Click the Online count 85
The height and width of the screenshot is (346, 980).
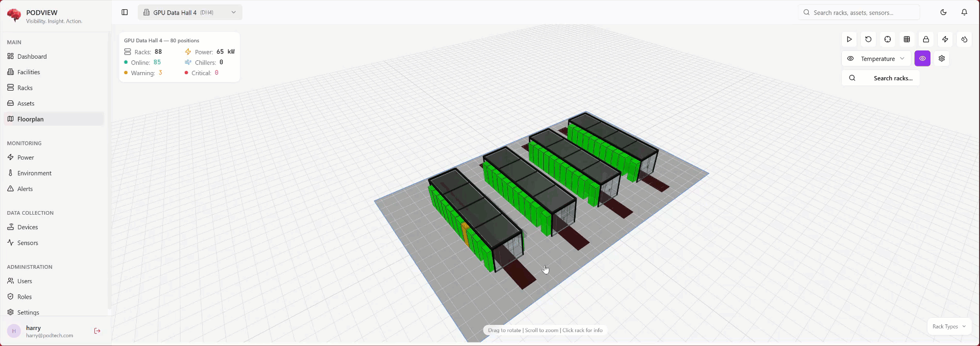click(157, 62)
